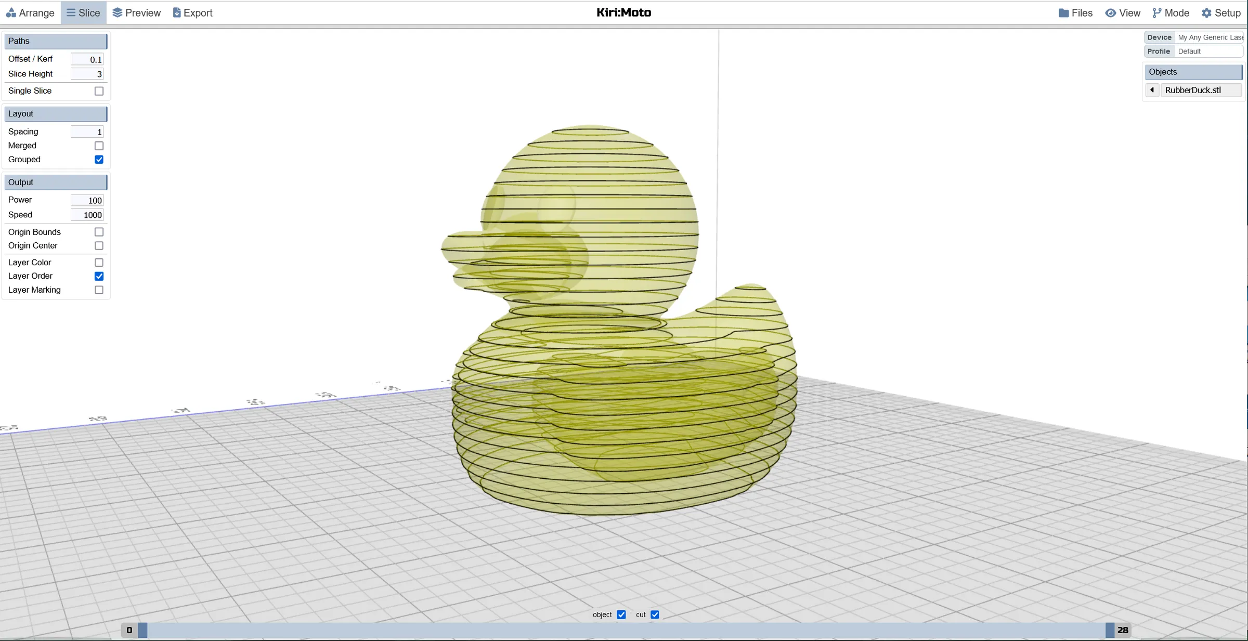The width and height of the screenshot is (1248, 641).
Task: Toggle Layer Order output setting
Action: 99,276
